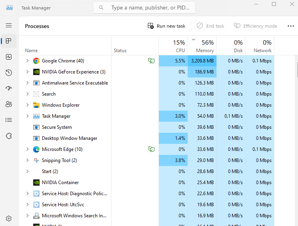Expand the Google Chrome (40) process group
Image resolution: width=298 pixels, height=226 pixels.
pyautogui.click(x=27, y=61)
